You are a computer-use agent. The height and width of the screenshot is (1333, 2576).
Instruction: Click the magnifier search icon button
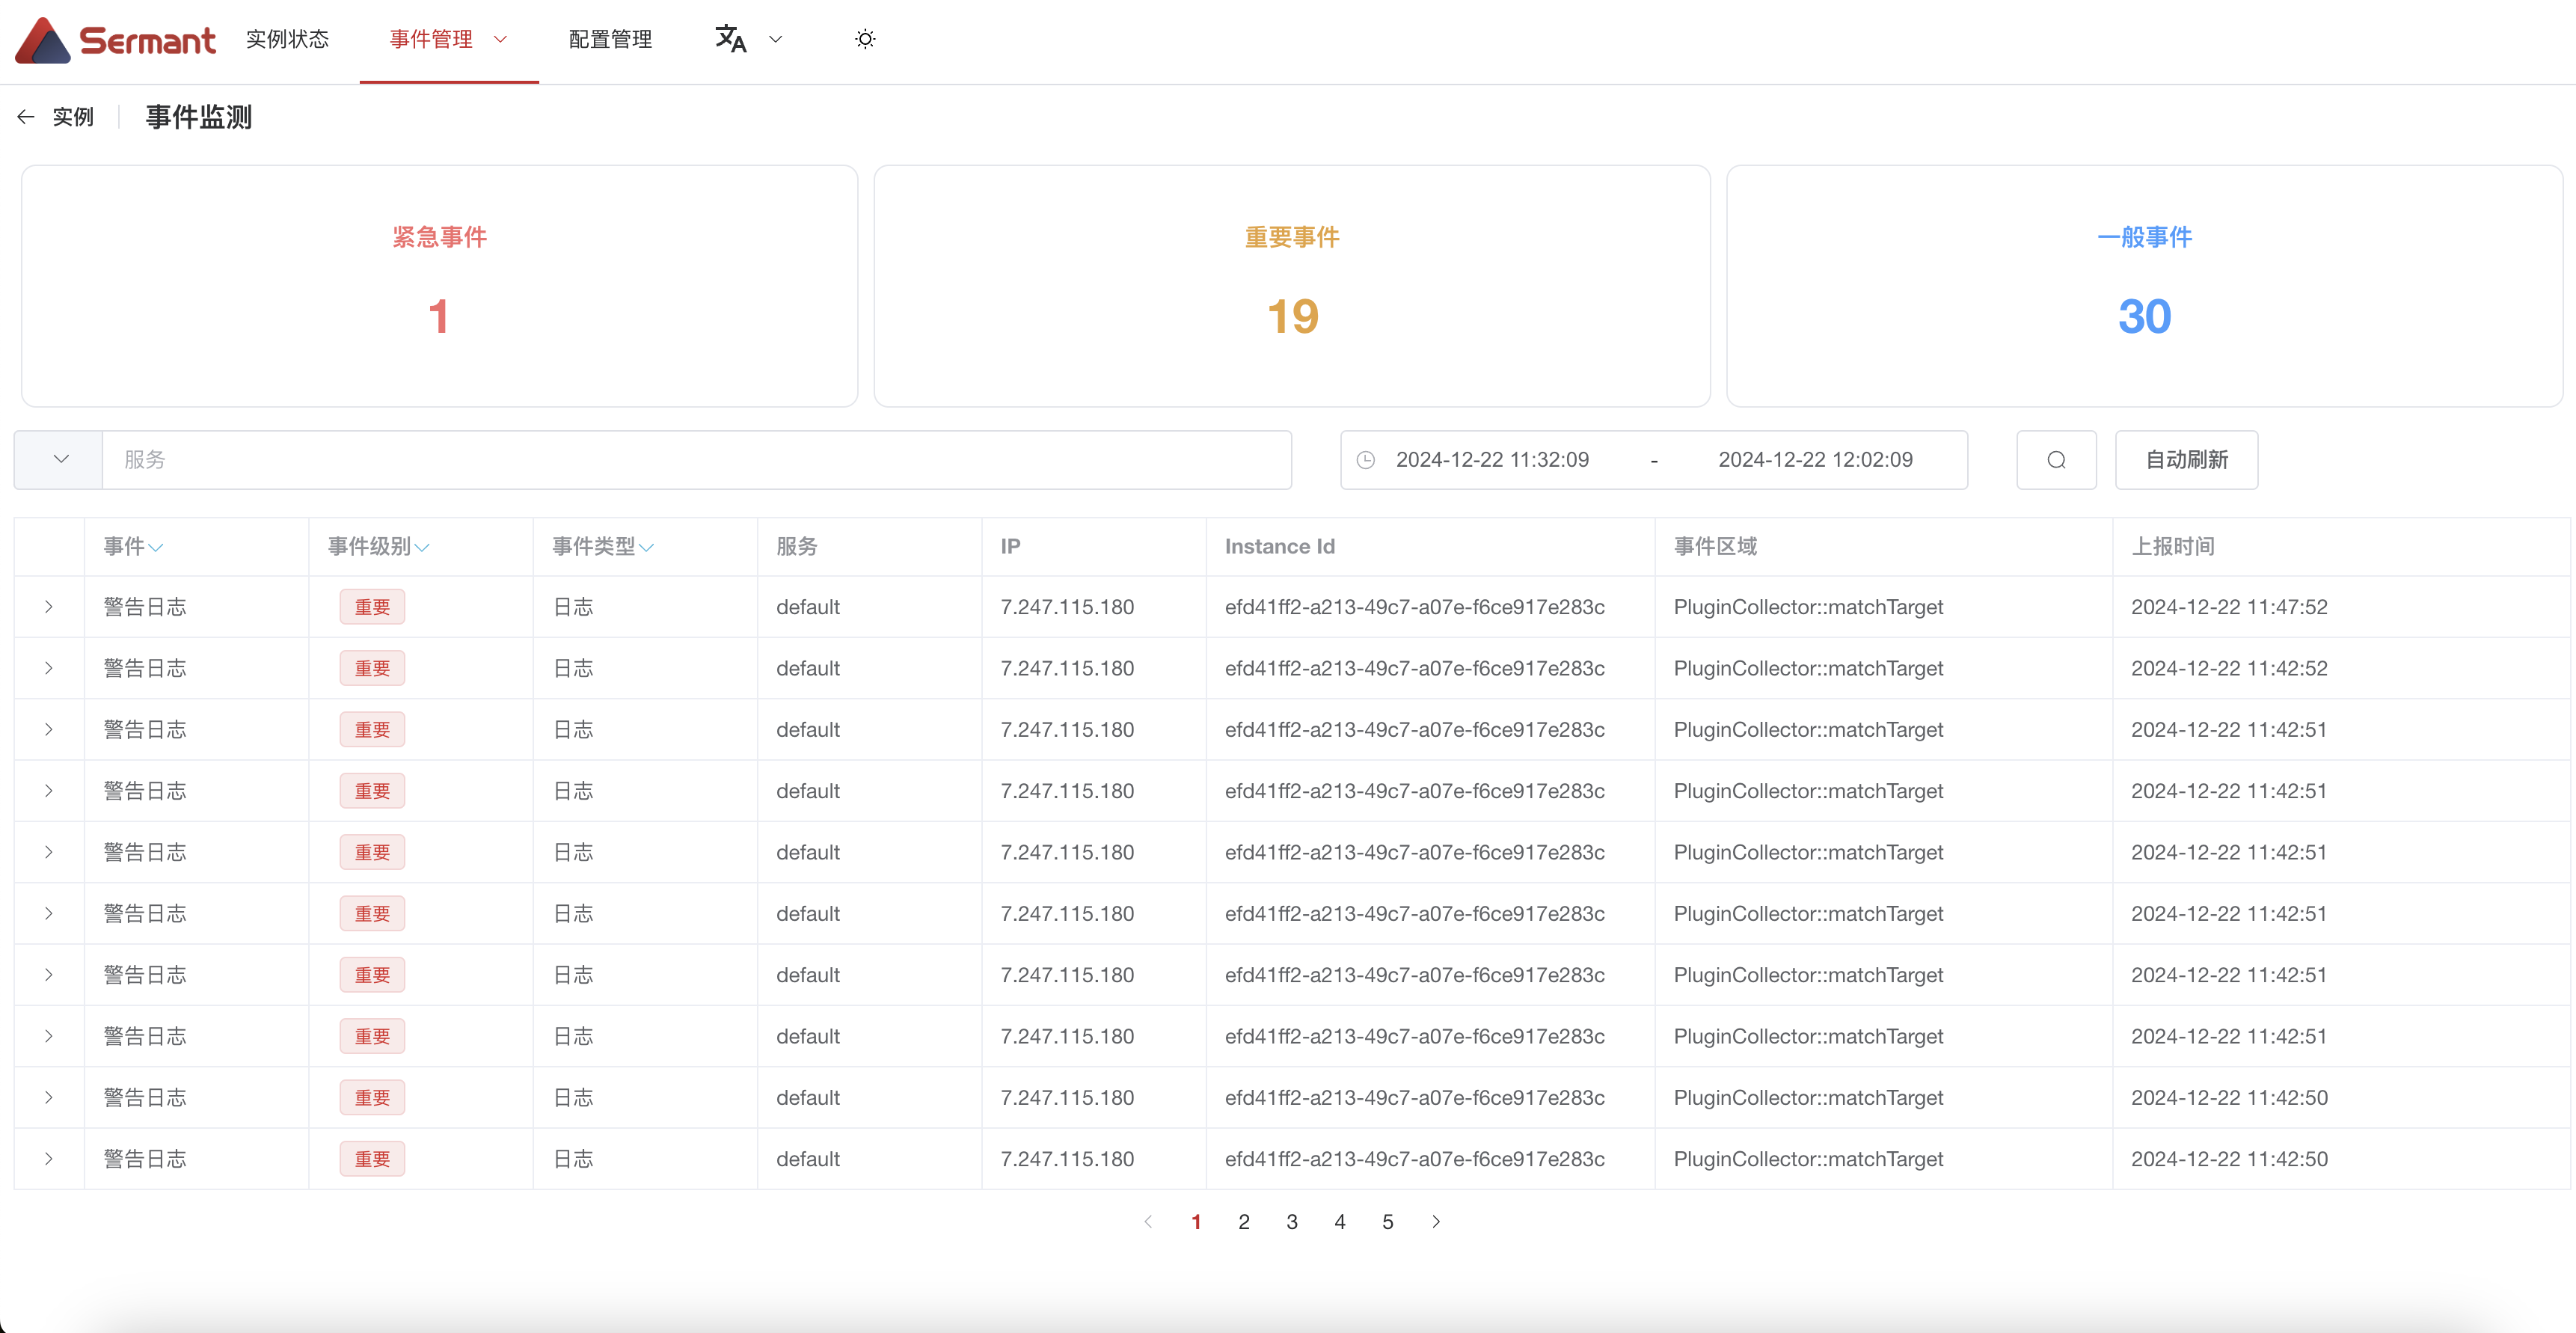tap(2056, 460)
